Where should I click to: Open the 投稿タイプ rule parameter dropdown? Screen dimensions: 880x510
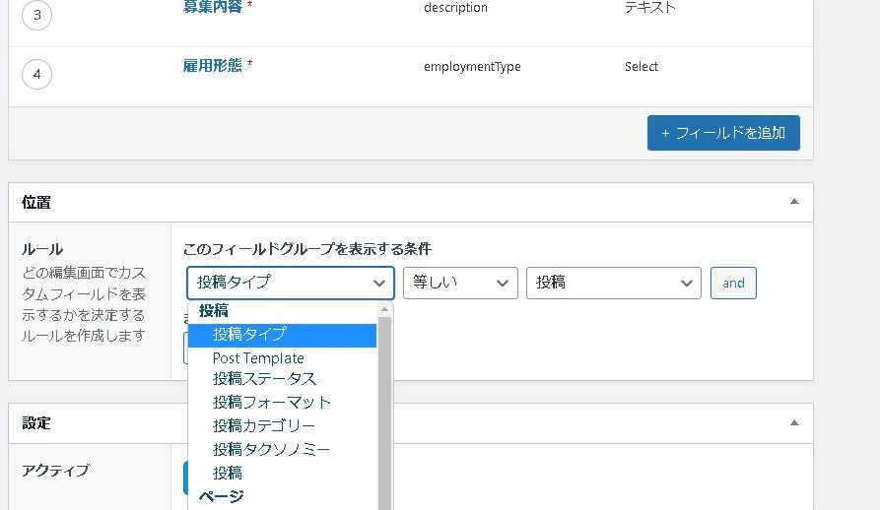[291, 283]
